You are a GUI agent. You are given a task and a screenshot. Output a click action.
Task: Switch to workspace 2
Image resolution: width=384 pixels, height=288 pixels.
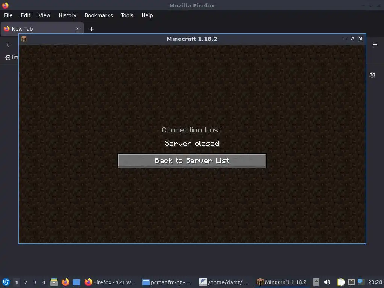[x=26, y=282]
